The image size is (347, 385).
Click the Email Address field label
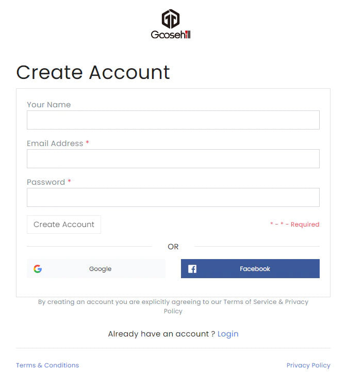tap(55, 143)
